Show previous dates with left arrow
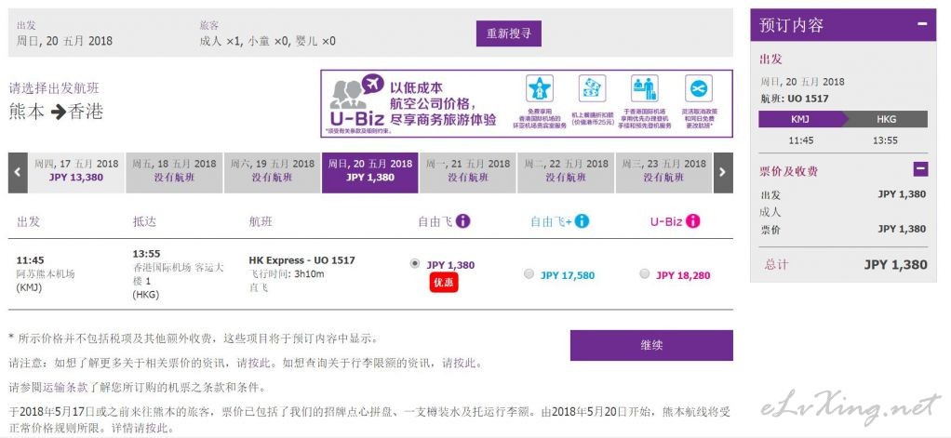 [18, 172]
